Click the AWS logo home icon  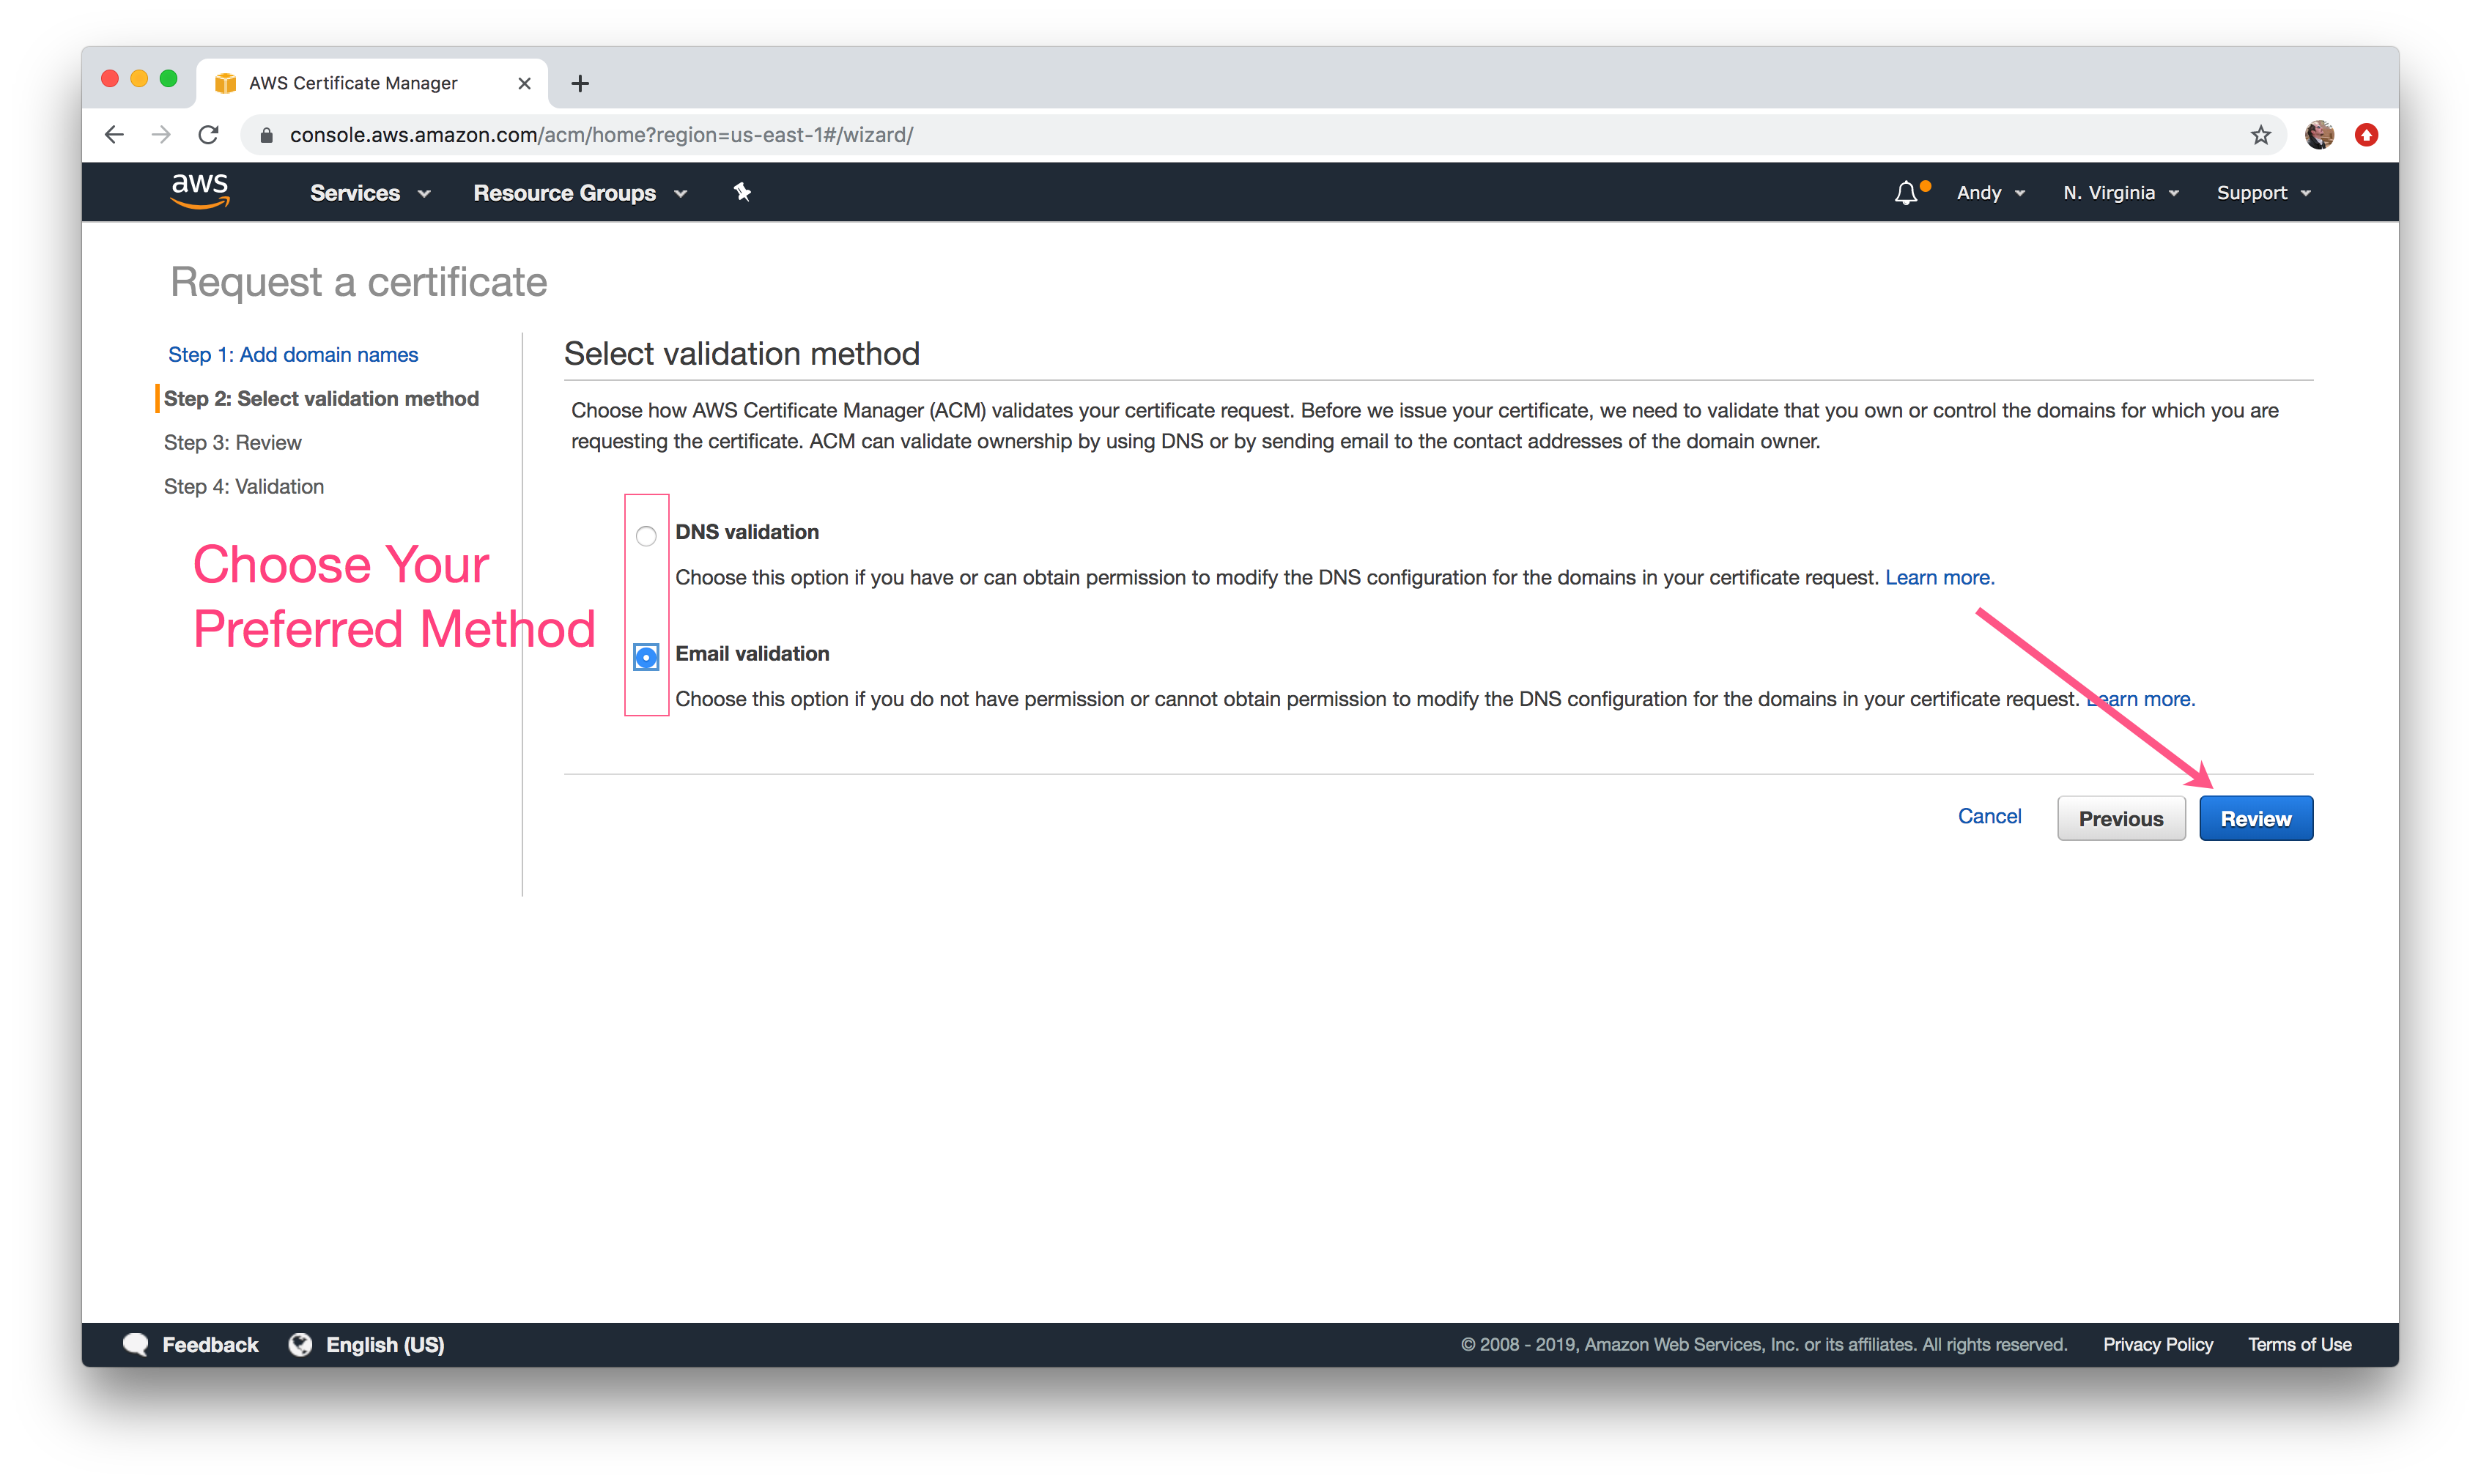point(200,191)
